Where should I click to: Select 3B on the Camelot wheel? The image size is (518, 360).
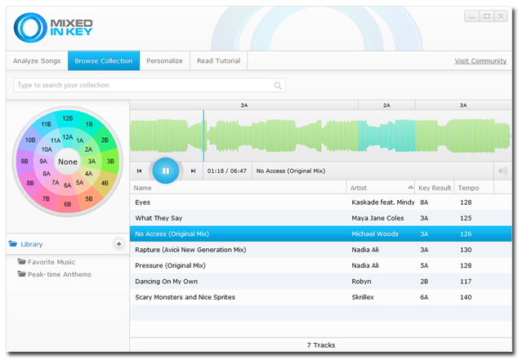click(110, 162)
